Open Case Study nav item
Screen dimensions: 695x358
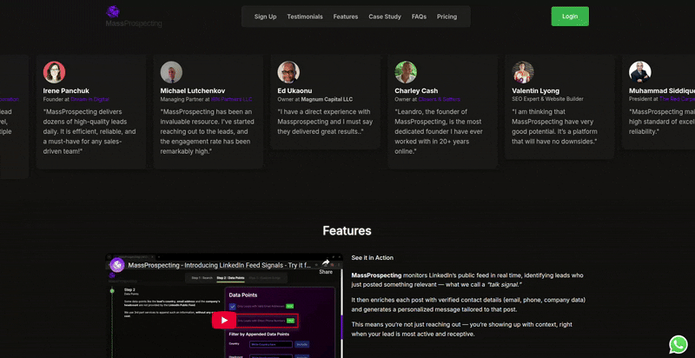(x=385, y=17)
